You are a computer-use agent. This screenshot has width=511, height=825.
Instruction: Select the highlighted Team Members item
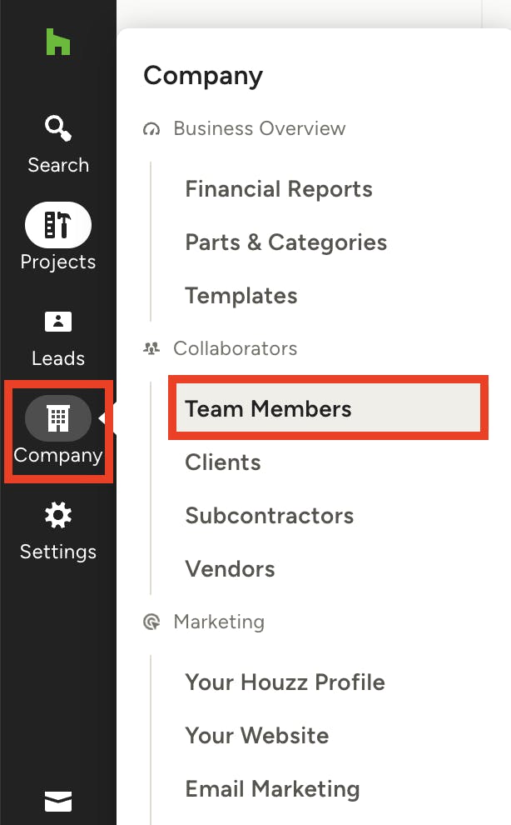pyautogui.click(x=328, y=408)
